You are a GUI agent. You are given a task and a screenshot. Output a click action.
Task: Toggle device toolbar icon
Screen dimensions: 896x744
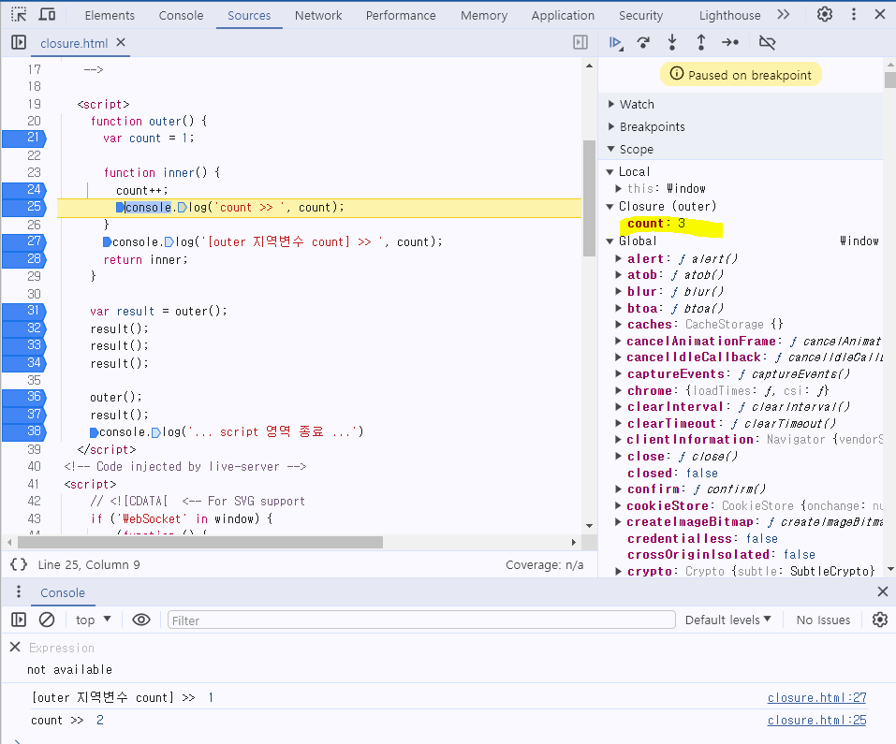point(47,14)
